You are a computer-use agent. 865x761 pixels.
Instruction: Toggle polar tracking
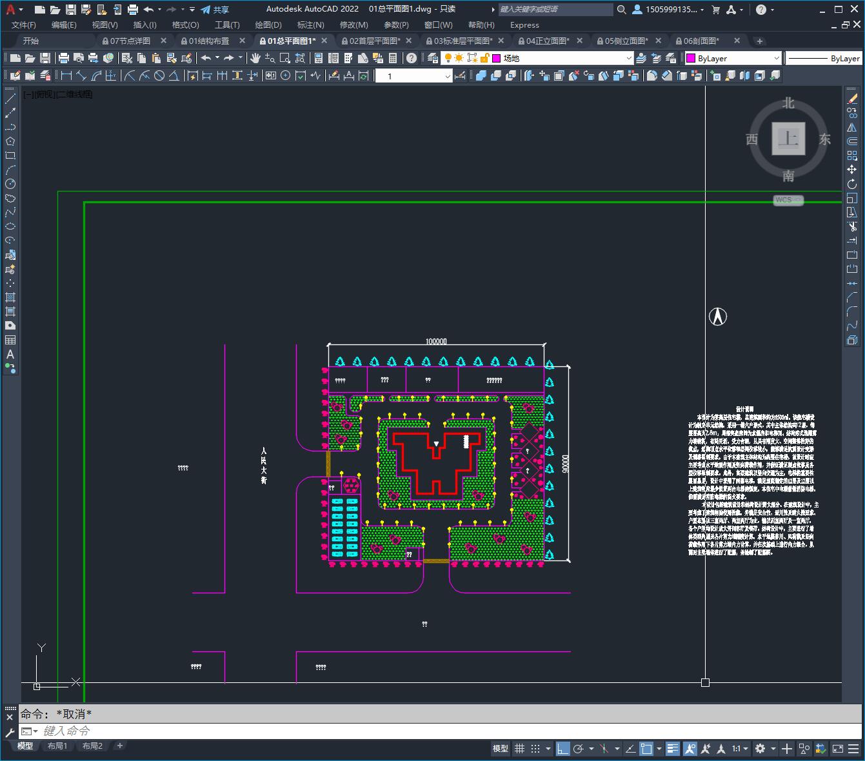pos(578,749)
